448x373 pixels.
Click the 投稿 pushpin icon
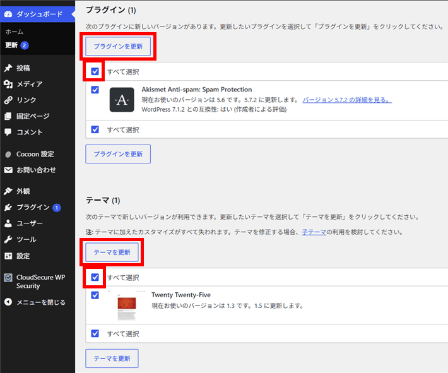(8, 68)
